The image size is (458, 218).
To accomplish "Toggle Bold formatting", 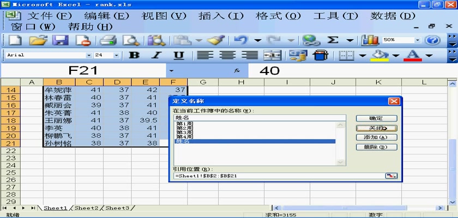I will coord(134,55).
